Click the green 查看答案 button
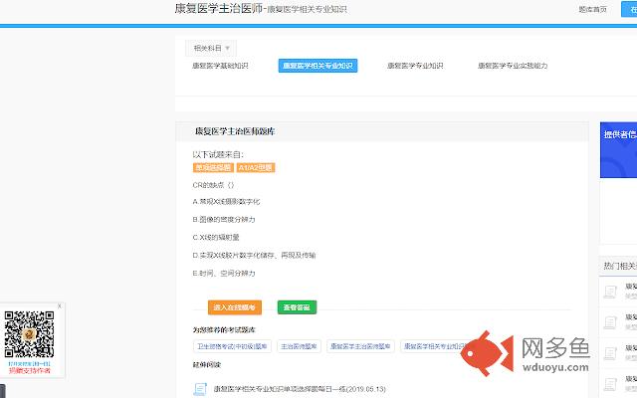 tap(297, 307)
